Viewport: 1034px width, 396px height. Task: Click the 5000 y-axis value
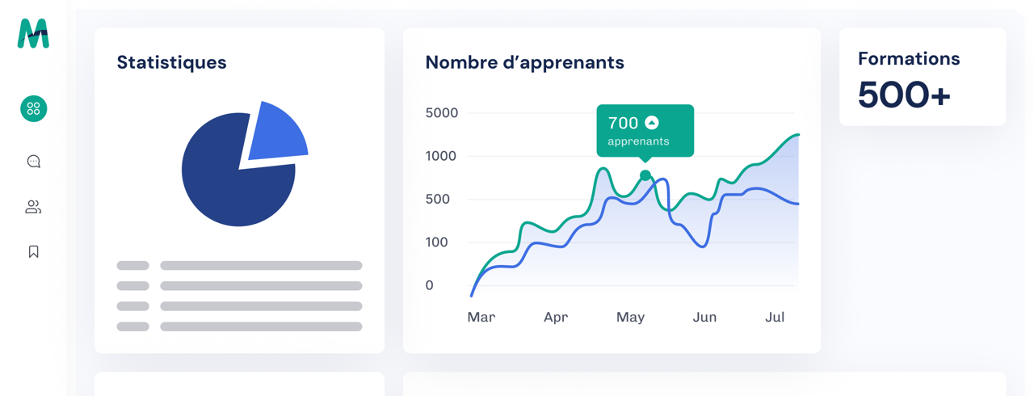pyautogui.click(x=442, y=113)
